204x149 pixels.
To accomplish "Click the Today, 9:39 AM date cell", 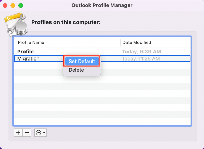I will point(141,52).
